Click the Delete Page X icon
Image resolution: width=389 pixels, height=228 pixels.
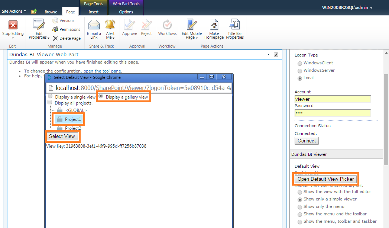pyautogui.click(x=55, y=38)
